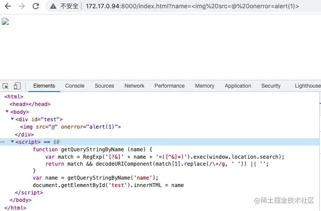The image size is (321, 211).
Task: Open the Application tab
Action: tap(238, 86)
